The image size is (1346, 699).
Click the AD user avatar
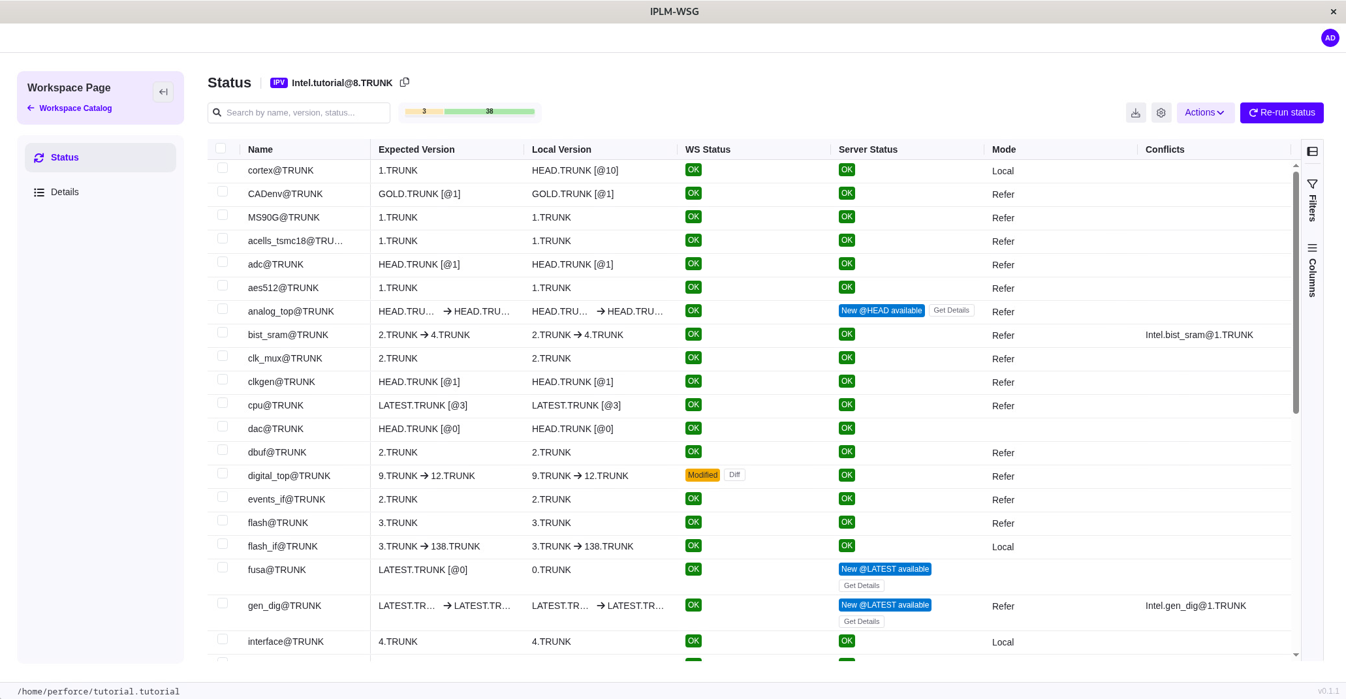(x=1330, y=38)
